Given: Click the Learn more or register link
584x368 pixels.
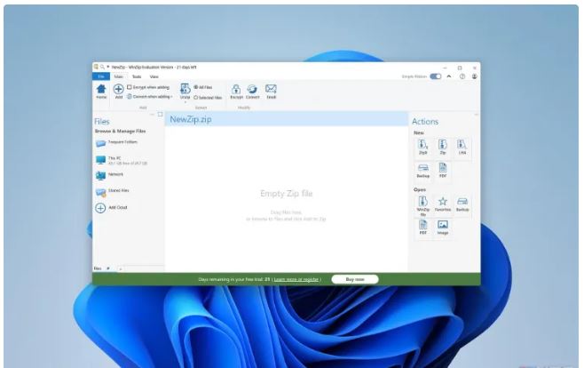Looking at the screenshot, I should coord(296,279).
